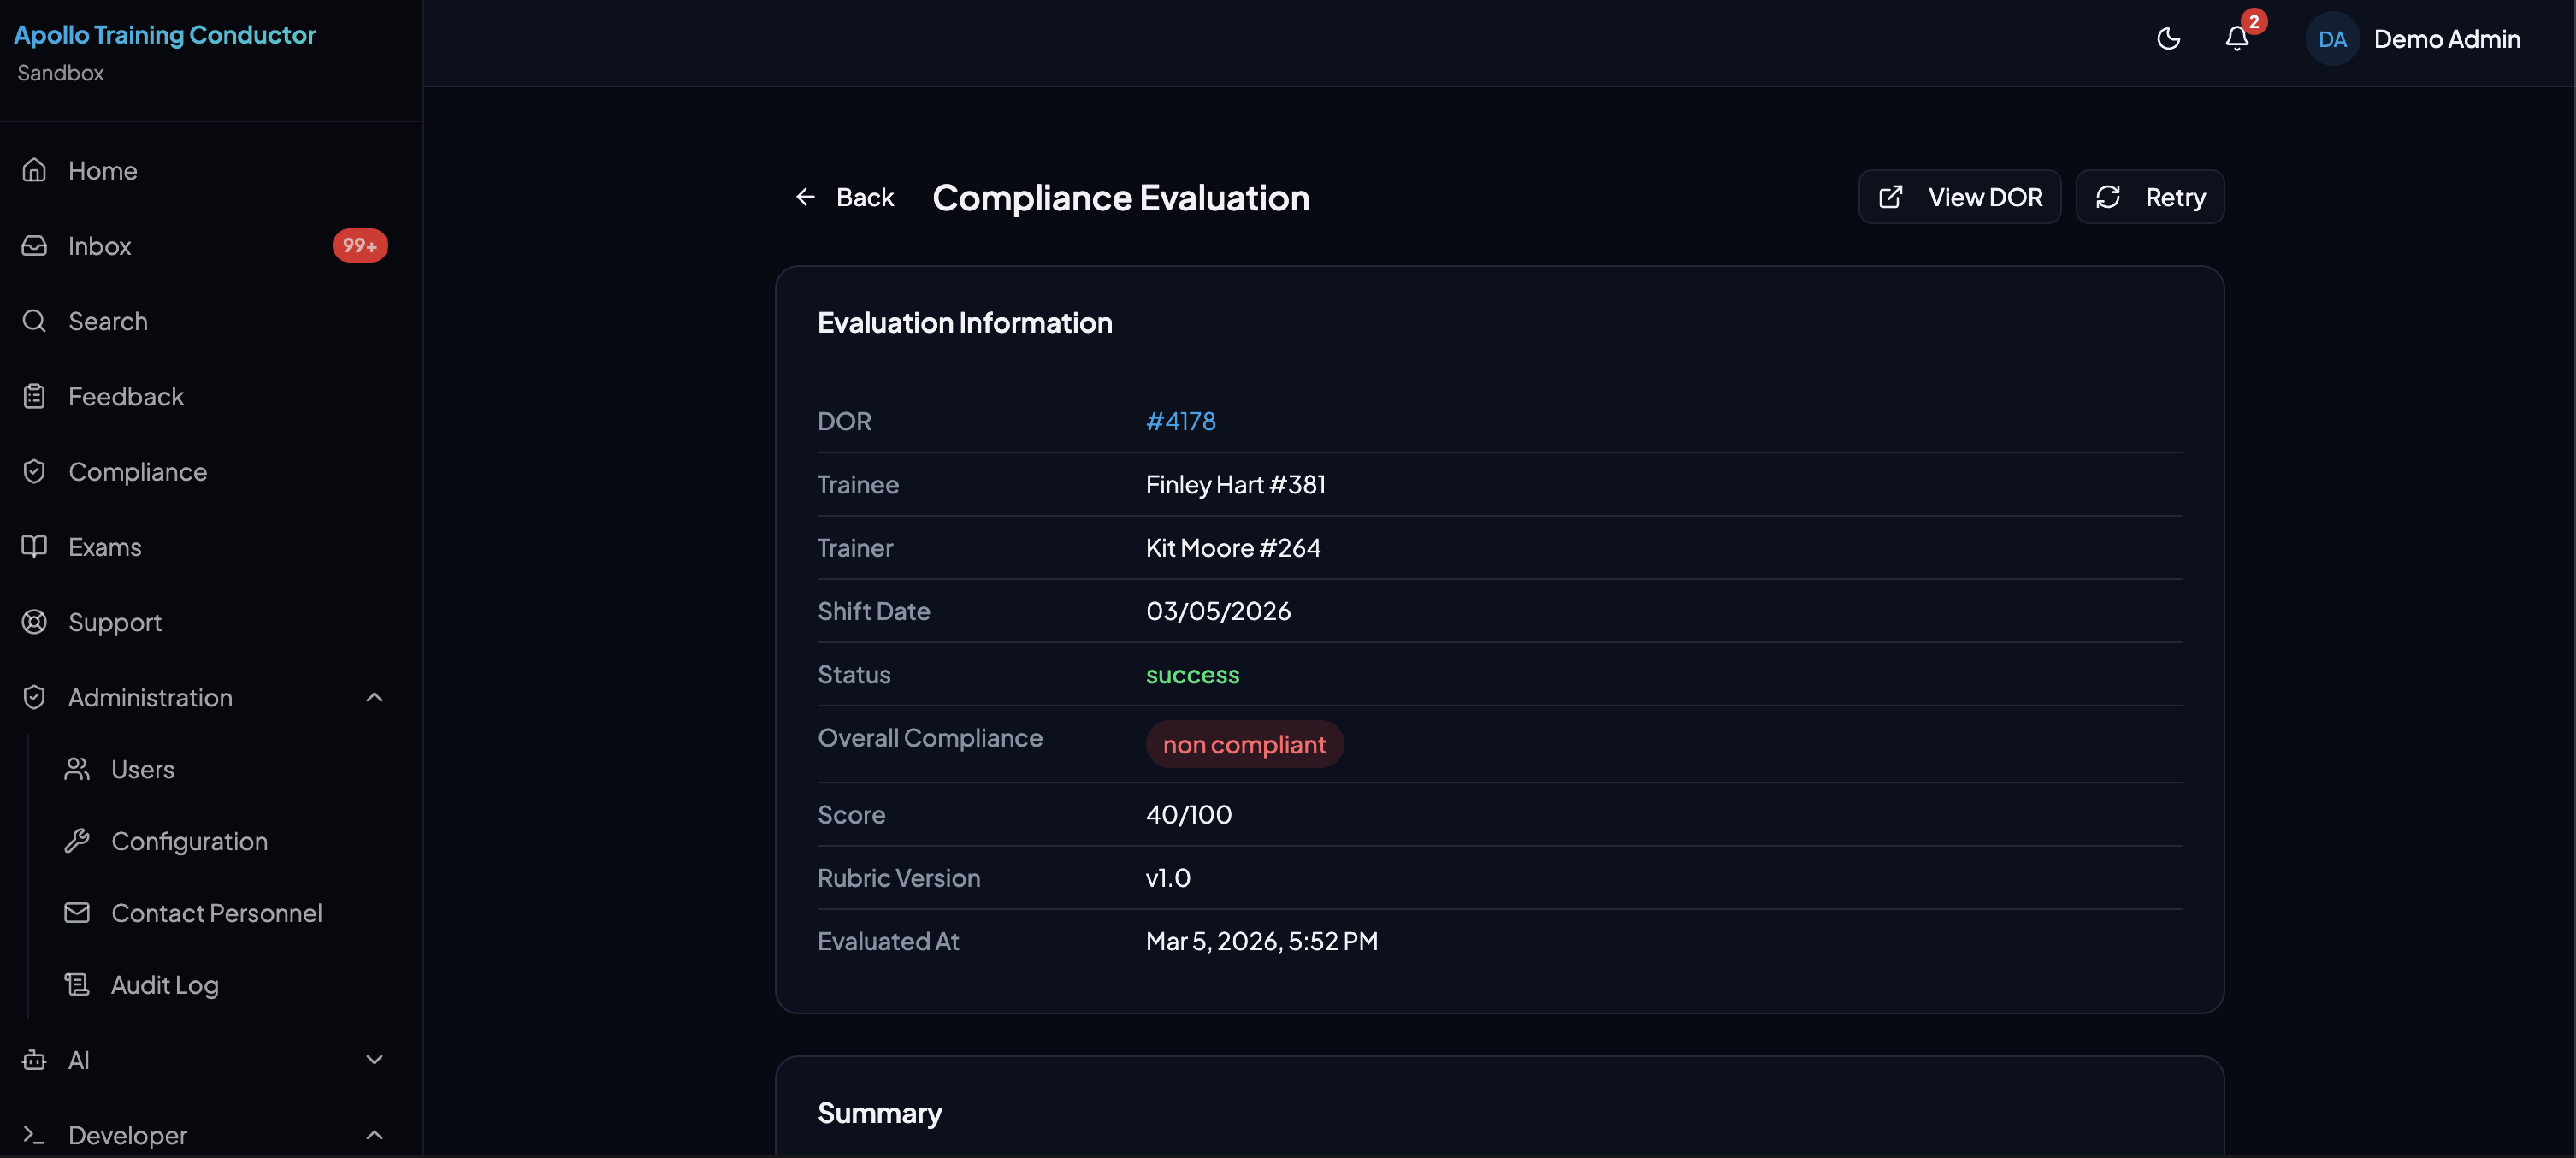
Task: Click the Compliance Evaluation page title
Action: click(1120, 198)
